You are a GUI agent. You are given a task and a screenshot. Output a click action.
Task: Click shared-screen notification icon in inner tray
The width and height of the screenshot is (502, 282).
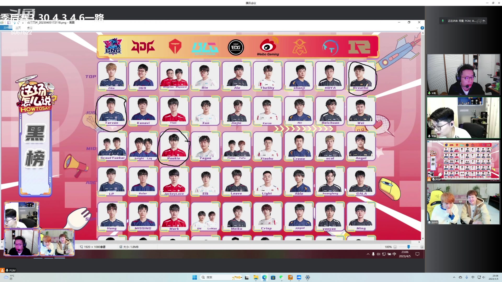pos(418,254)
